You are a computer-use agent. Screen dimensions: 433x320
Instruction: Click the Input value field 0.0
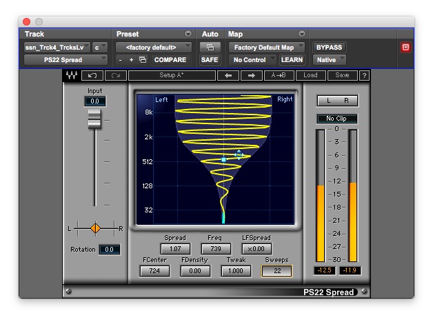pyautogui.click(x=94, y=101)
